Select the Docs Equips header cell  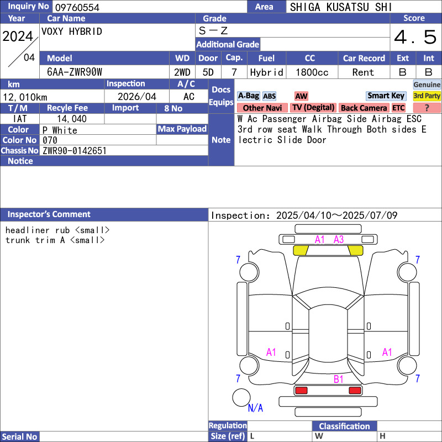[x=221, y=96]
